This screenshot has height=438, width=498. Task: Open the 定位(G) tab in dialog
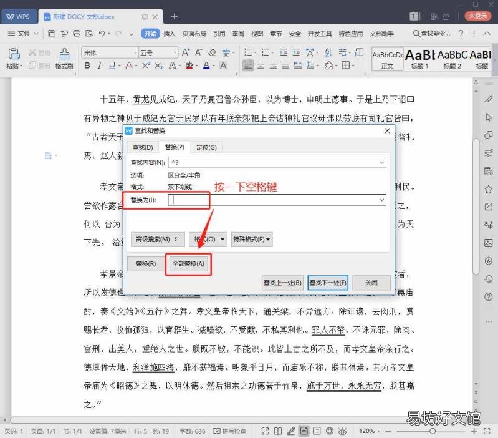(x=206, y=147)
